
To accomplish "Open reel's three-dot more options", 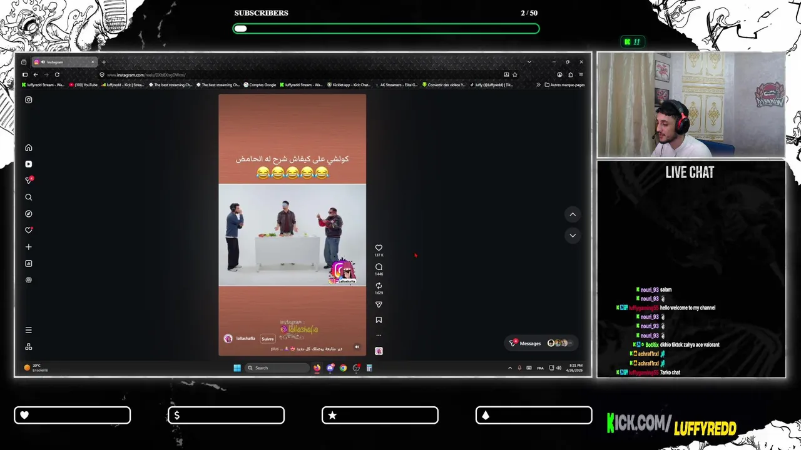I will (379, 336).
